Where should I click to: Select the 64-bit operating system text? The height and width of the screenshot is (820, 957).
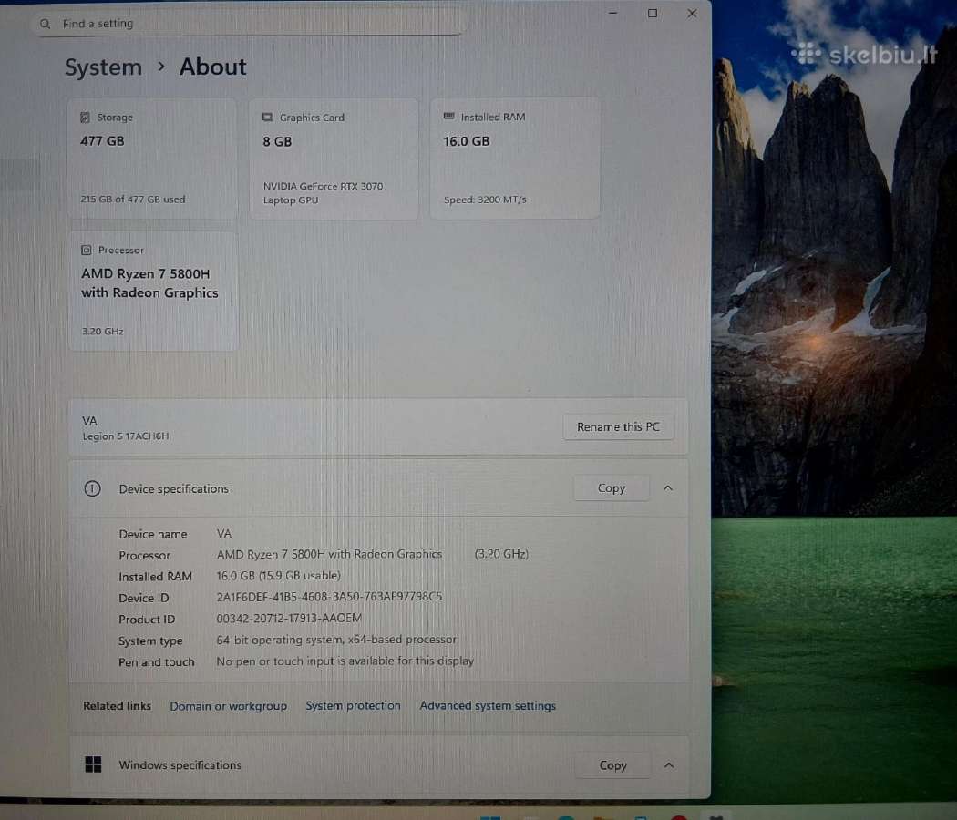[336, 640]
